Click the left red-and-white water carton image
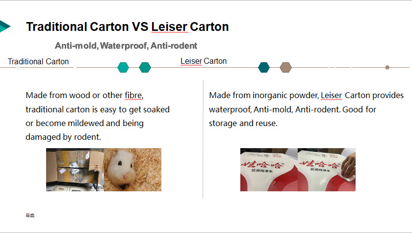412x233 pixels. click(x=269, y=170)
